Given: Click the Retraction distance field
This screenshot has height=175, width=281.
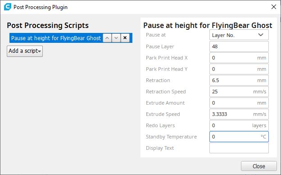Looking at the screenshot, I should 239,80.
